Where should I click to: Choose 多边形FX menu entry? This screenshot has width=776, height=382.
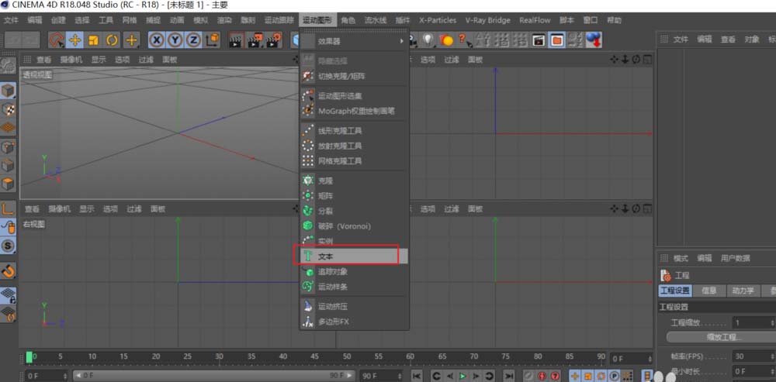[x=354, y=322]
